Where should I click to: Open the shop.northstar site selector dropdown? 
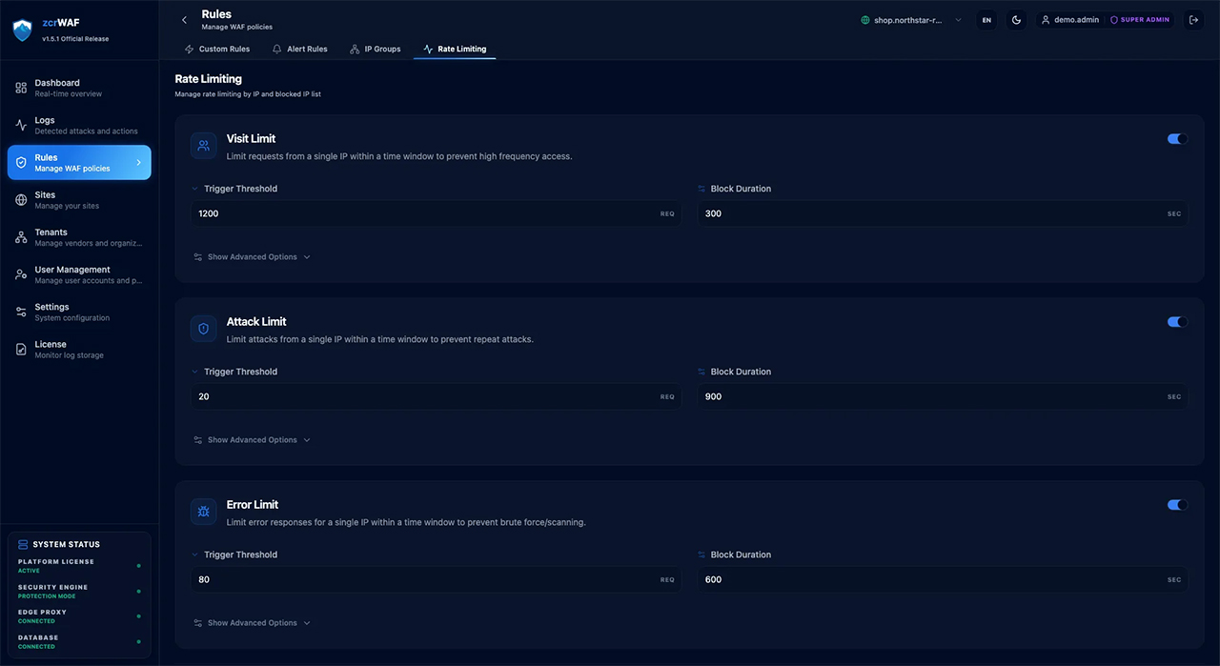click(912, 20)
